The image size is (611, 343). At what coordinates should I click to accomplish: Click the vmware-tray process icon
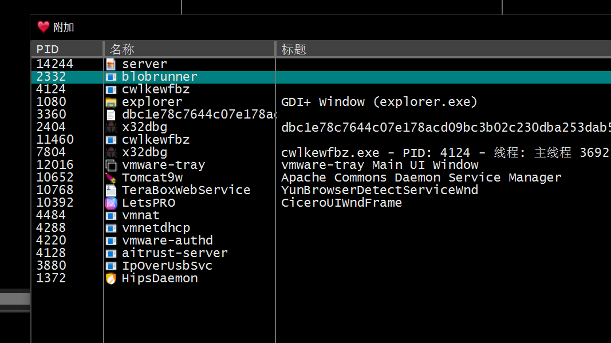(x=111, y=165)
